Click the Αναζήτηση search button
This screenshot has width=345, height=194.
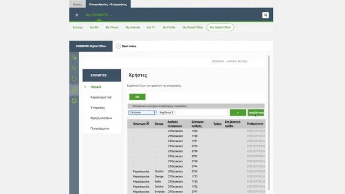(x=256, y=113)
